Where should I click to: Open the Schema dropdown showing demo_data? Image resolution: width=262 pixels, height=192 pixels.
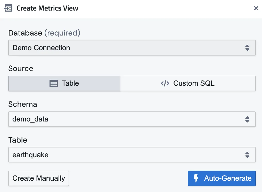point(132,119)
